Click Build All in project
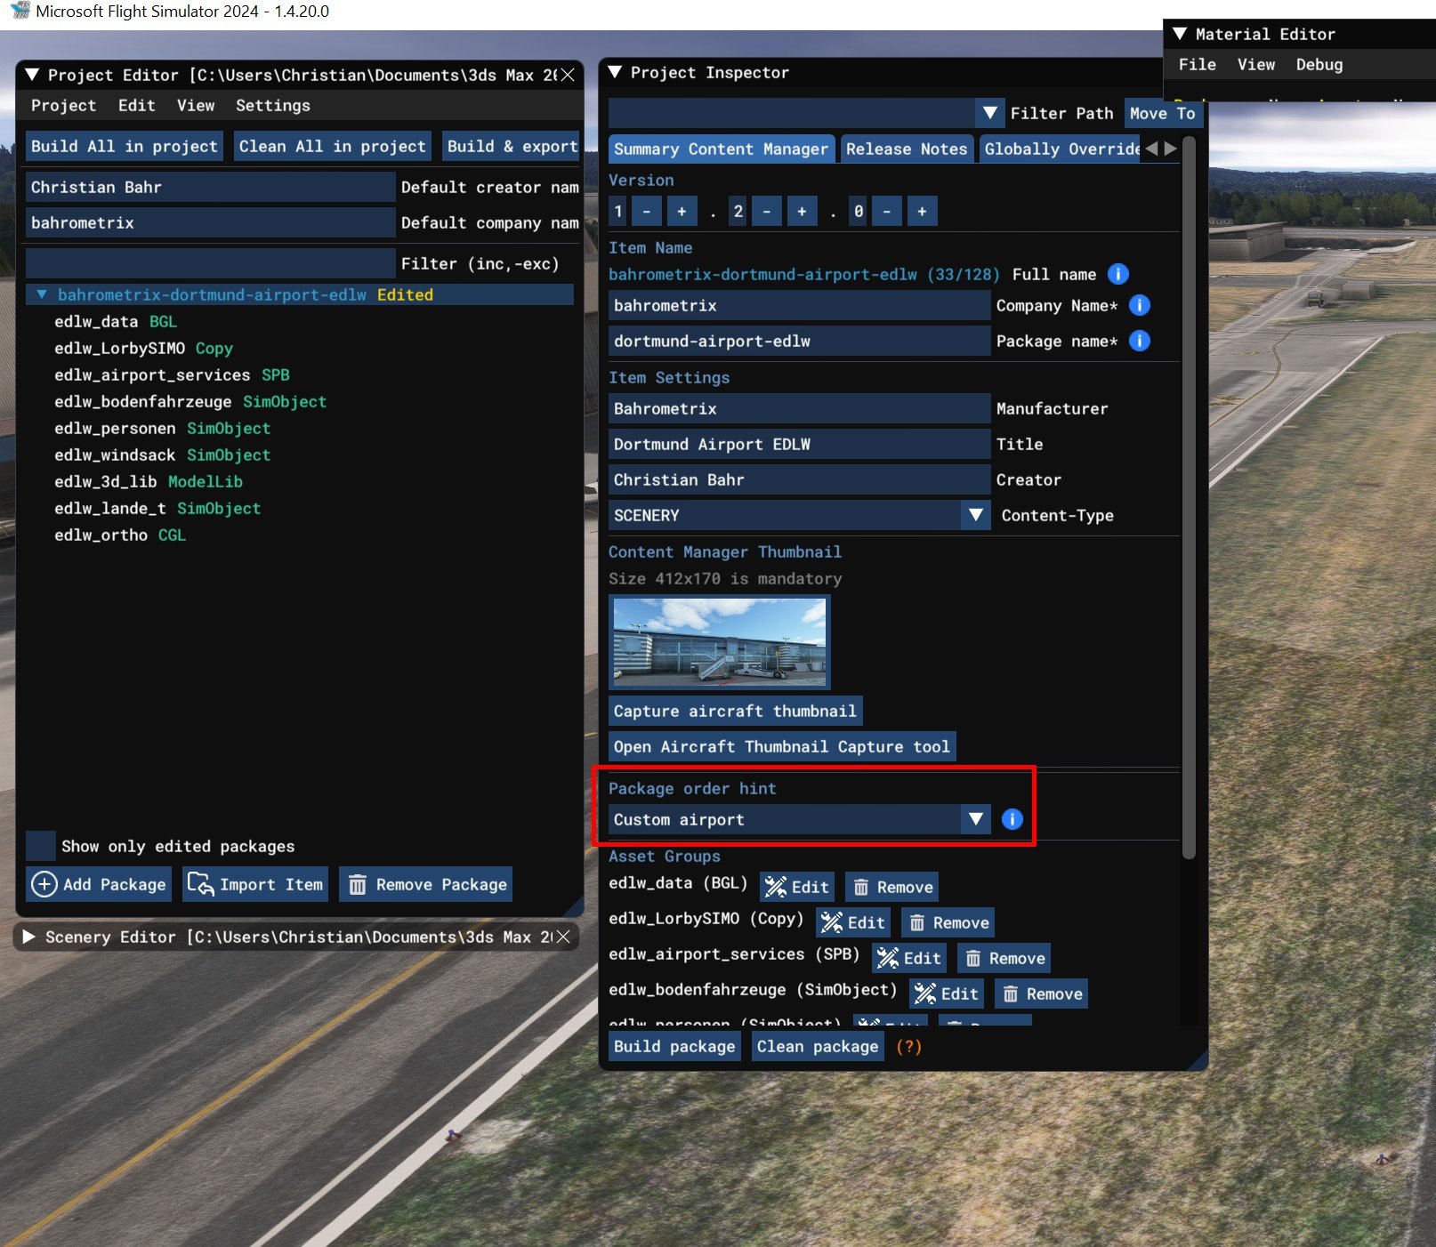 pos(125,146)
